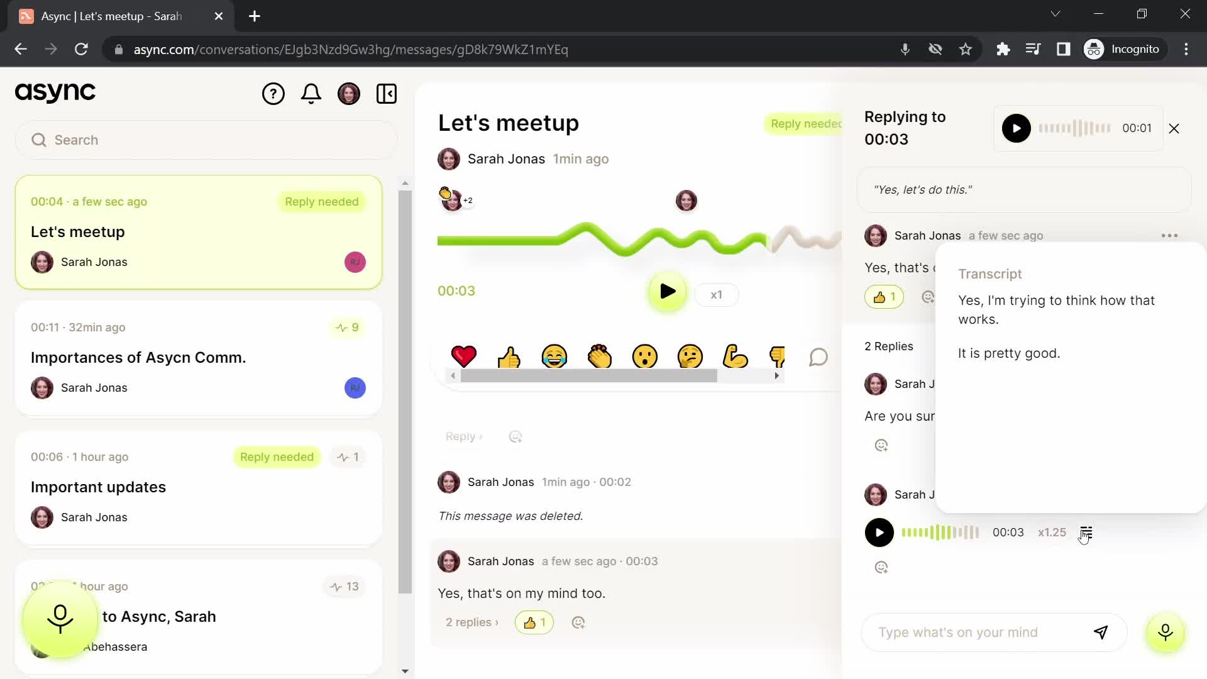Viewport: 1207px width, 679px height.
Task: Click the notification bell icon
Action: (312, 94)
